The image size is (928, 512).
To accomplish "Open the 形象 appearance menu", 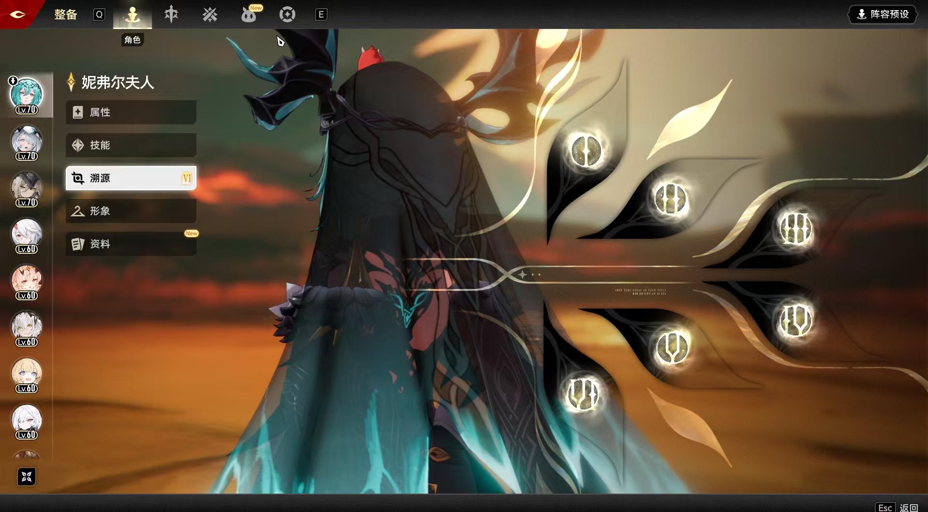I will click(x=131, y=211).
